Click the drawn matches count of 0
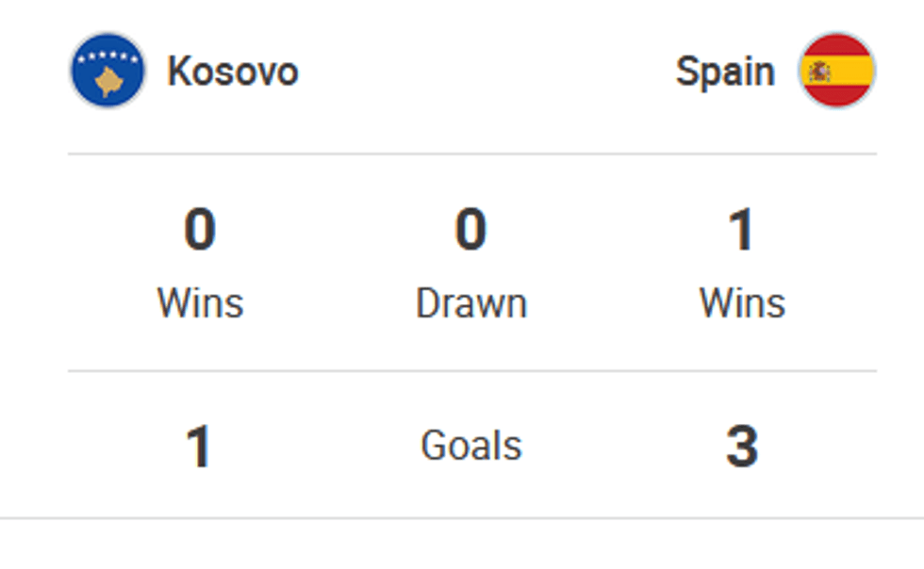 470,231
